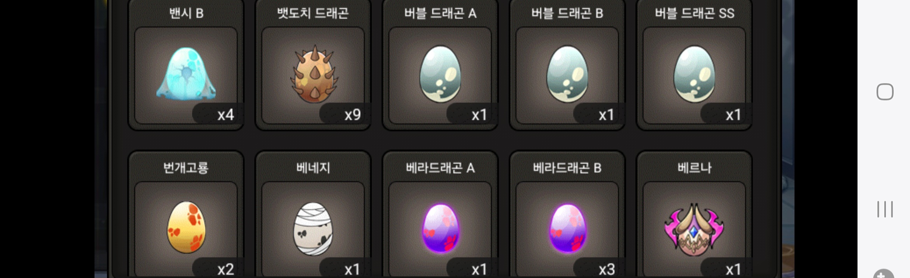Open Android recent apps button
Image resolution: width=910 pixels, height=278 pixels.
tap(885, 209)
